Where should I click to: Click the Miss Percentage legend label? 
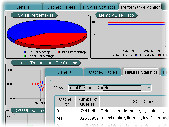tap(74, 52)
